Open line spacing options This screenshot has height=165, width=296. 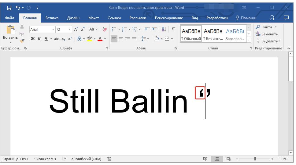145,39
